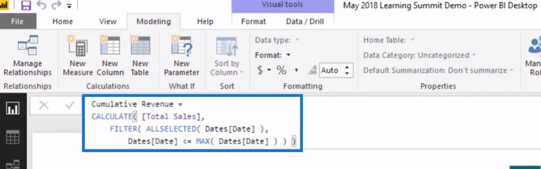Create a New Table
The height and width of the screenshot is (169, 541).
(x=140, y=56)
